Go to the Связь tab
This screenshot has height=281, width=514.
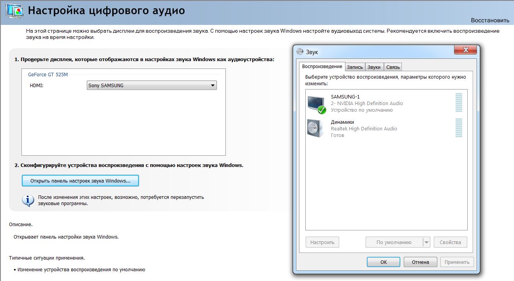coord(393,67)
